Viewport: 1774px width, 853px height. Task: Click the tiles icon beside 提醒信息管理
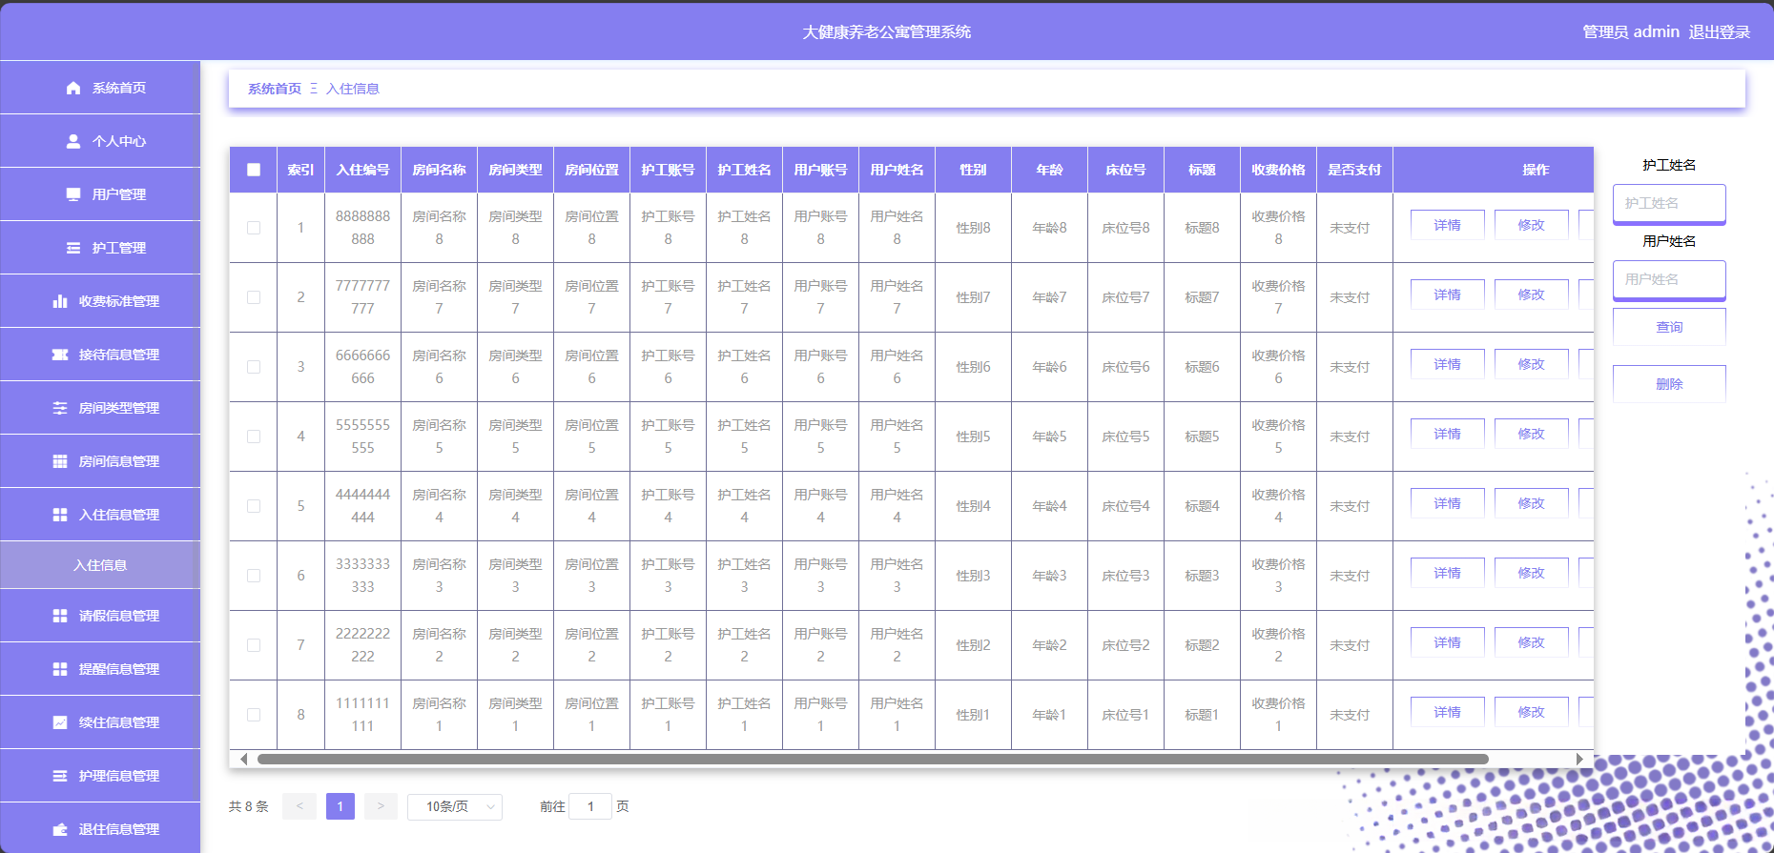pos(60,669)
